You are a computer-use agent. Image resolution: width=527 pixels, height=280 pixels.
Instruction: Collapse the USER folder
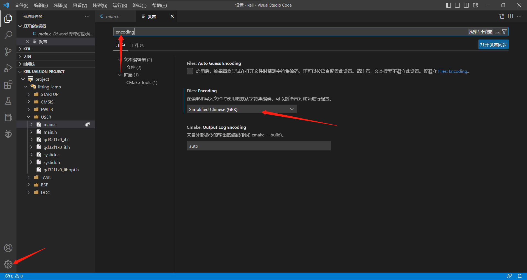(x=46, y=117)
